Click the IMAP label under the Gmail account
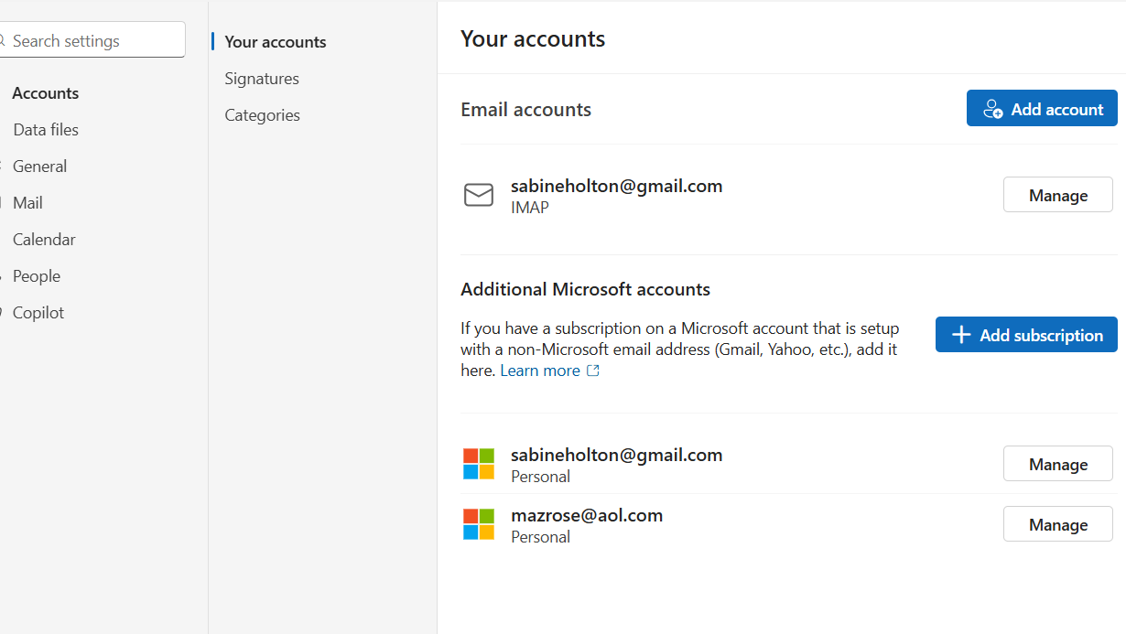The width and height of the screenshot is (1126, 634). 530,208
